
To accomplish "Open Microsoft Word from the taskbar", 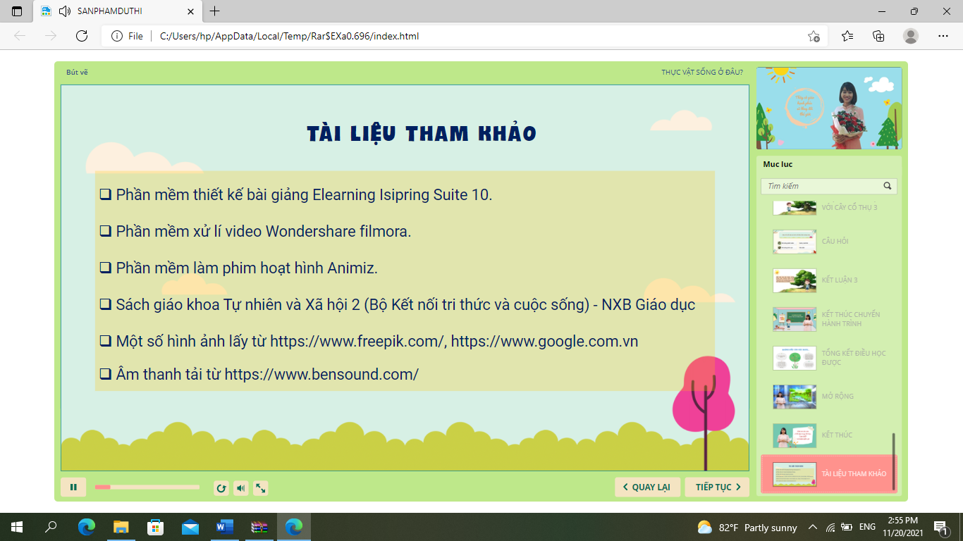I will 225,527.
